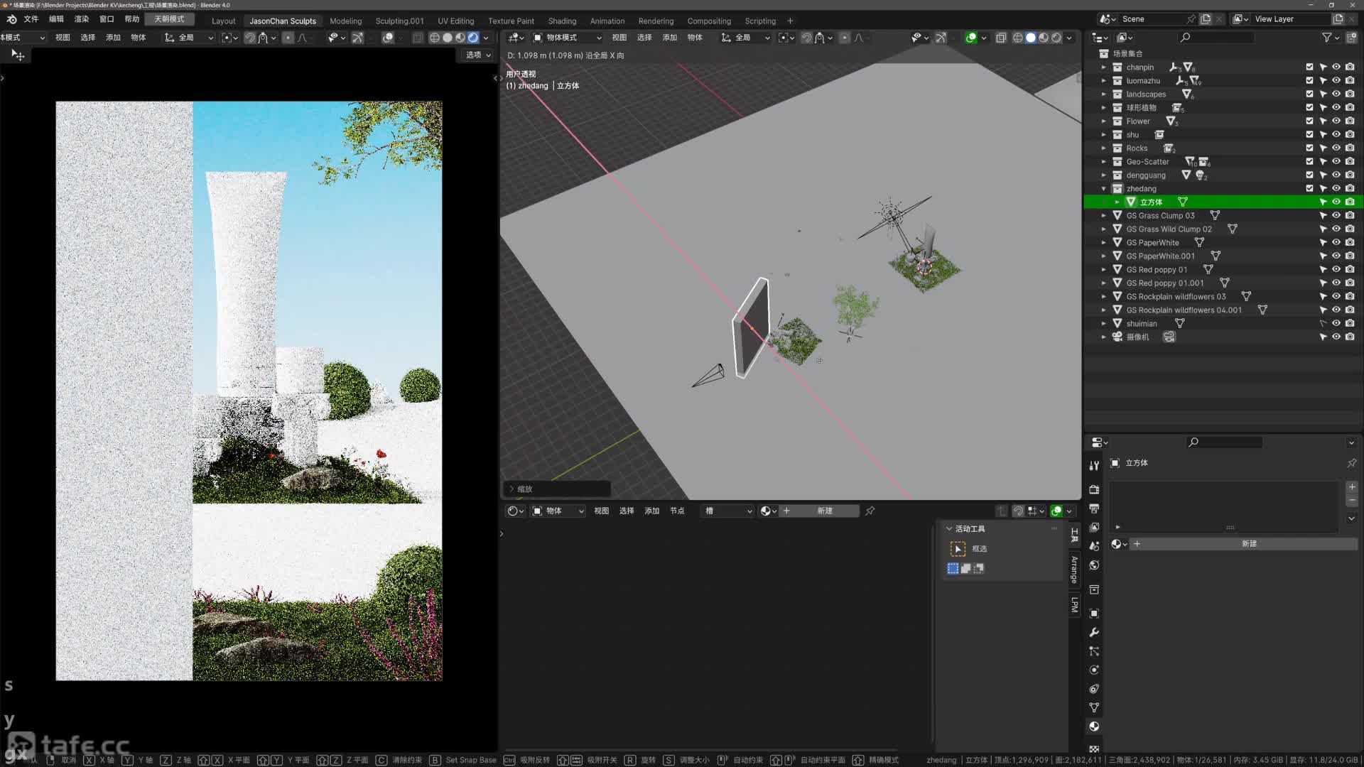Select material preview shading in right viewport

(x=1044, y=38)
